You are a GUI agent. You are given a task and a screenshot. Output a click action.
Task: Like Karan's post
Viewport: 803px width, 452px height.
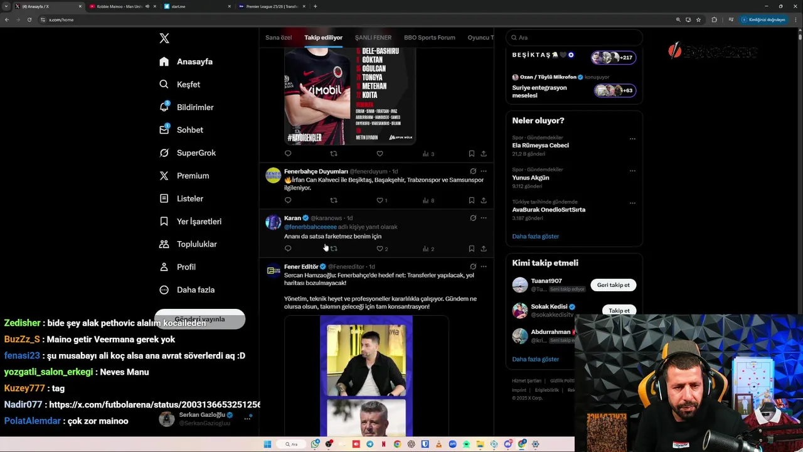point(380,249)
